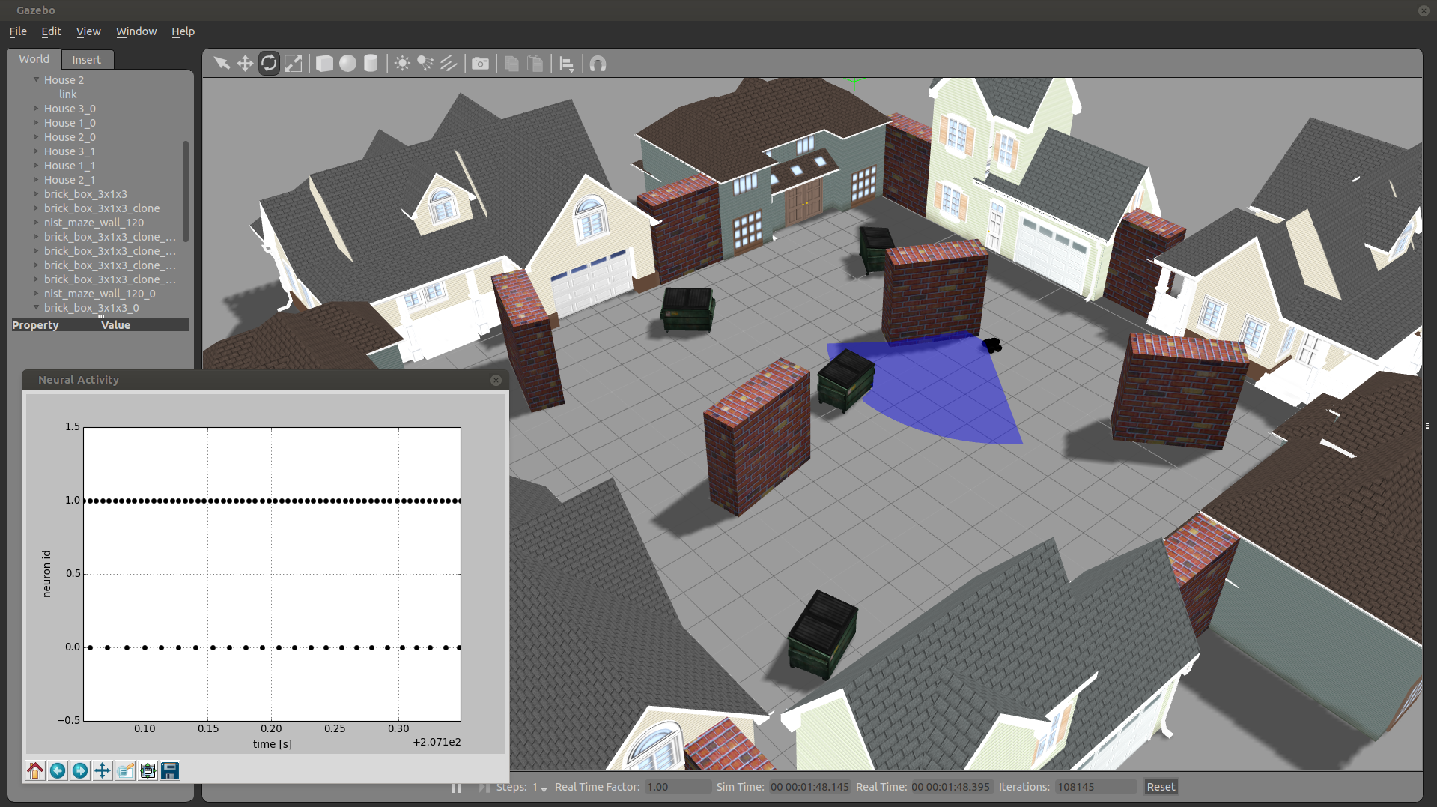This screenshot has width=1437, height=807.
Task: Switch to the Insert tab
Action: pyautogui.click(x=86, y=60)
